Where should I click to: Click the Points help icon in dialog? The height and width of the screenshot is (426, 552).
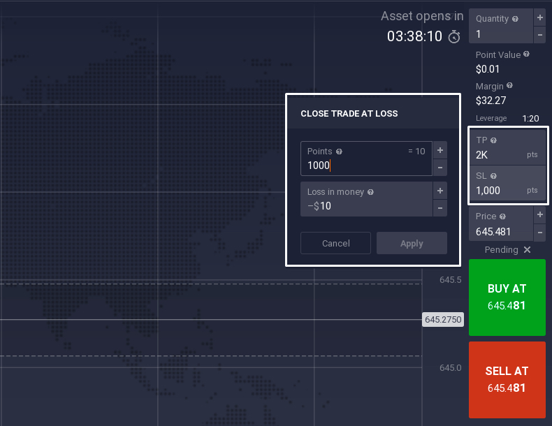click(x=339, y=152)
